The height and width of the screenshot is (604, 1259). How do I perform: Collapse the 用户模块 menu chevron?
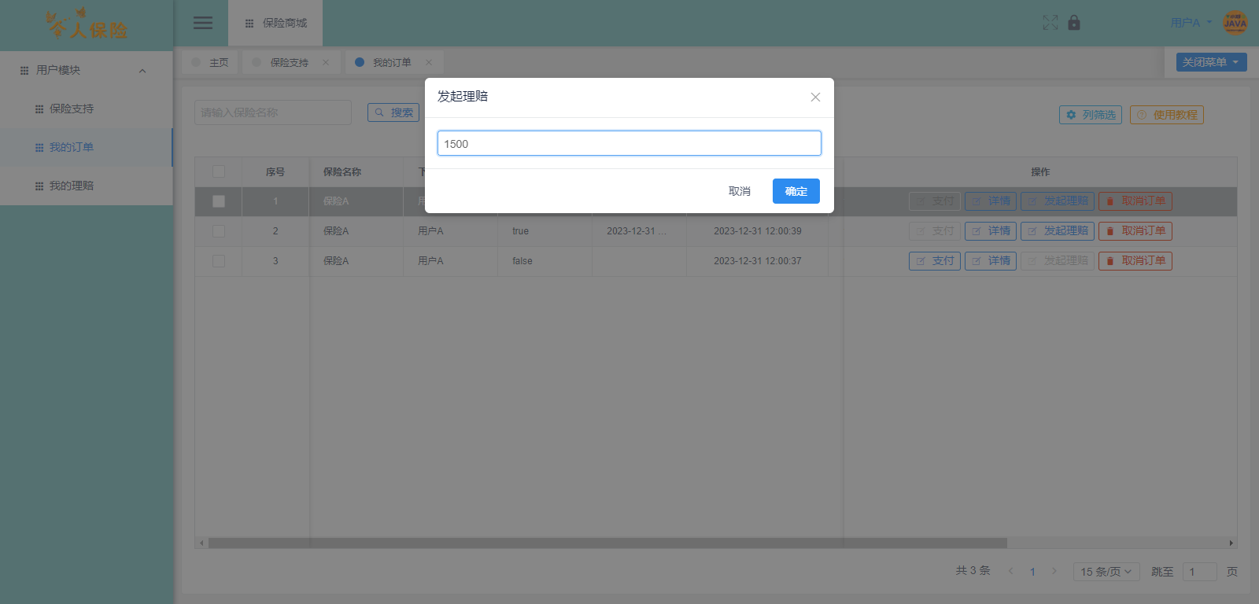click(x=142, y=71)
